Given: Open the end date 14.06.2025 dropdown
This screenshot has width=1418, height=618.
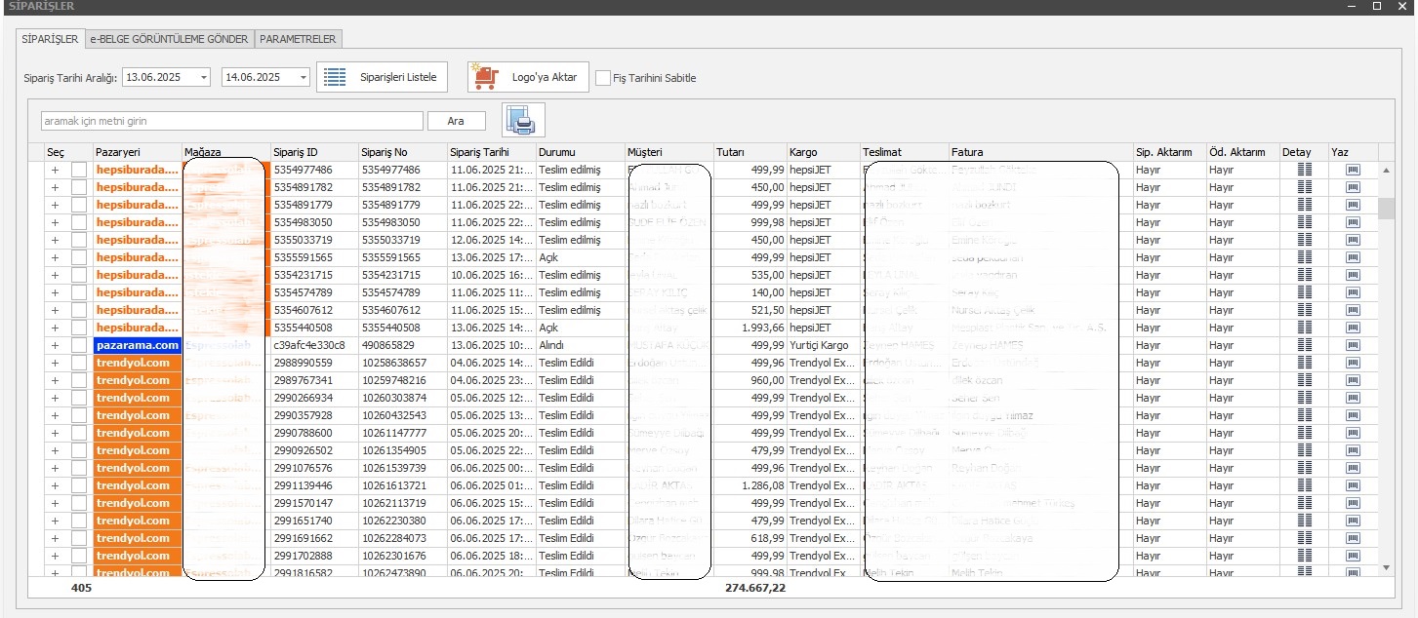Looking at the screenshot, I should [x=303, y=78].
